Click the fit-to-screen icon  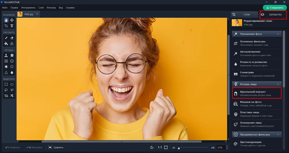pos(166,147)
